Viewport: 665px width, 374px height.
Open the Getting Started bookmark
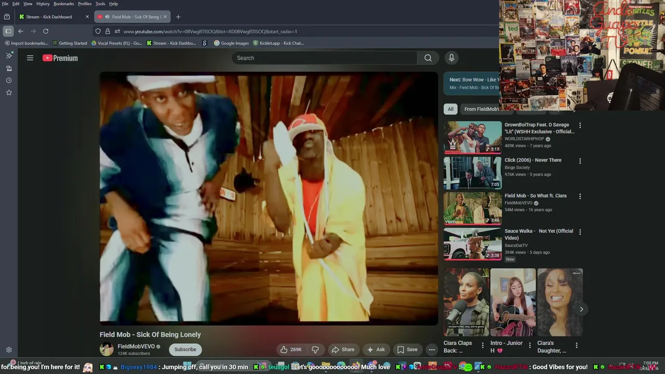[x=70, y=43]
